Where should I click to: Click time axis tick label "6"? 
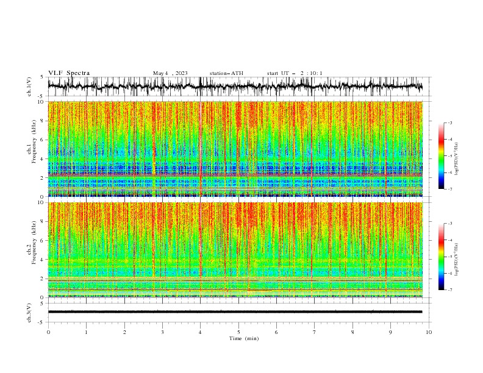pyautogui.click(x=276, y=332)
